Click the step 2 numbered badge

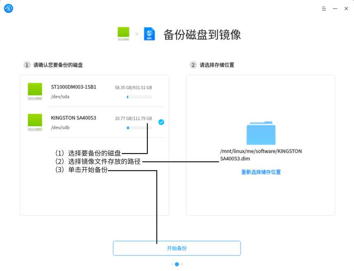pos(193,65)
